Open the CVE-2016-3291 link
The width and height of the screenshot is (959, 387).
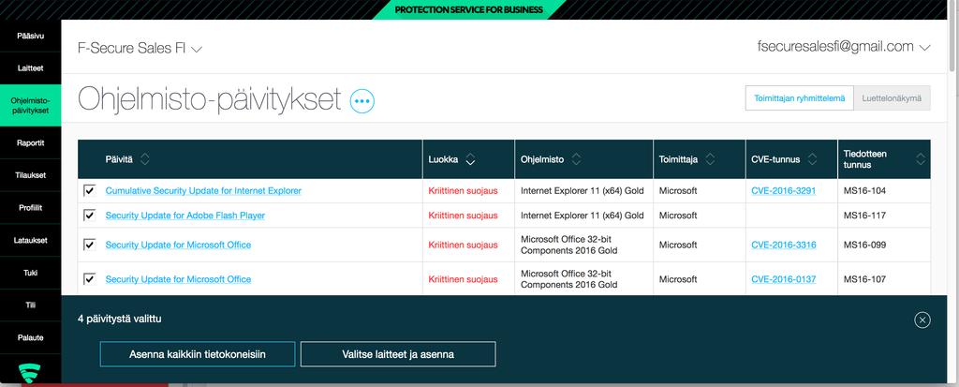tap(784, 190)
